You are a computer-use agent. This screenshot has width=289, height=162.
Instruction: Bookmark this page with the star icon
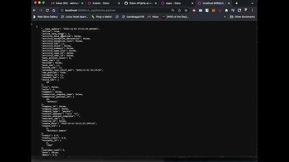tap(186, 10)
